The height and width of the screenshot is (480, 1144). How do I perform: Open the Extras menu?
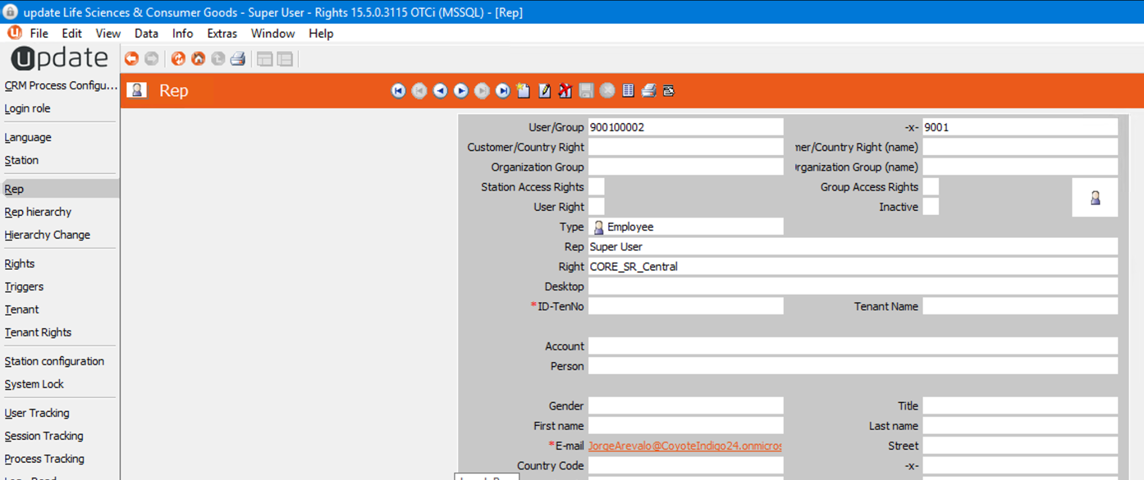pos(222,34)
